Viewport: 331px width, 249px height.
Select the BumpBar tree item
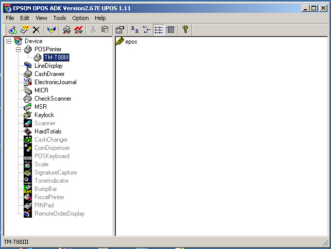(46, 189)
